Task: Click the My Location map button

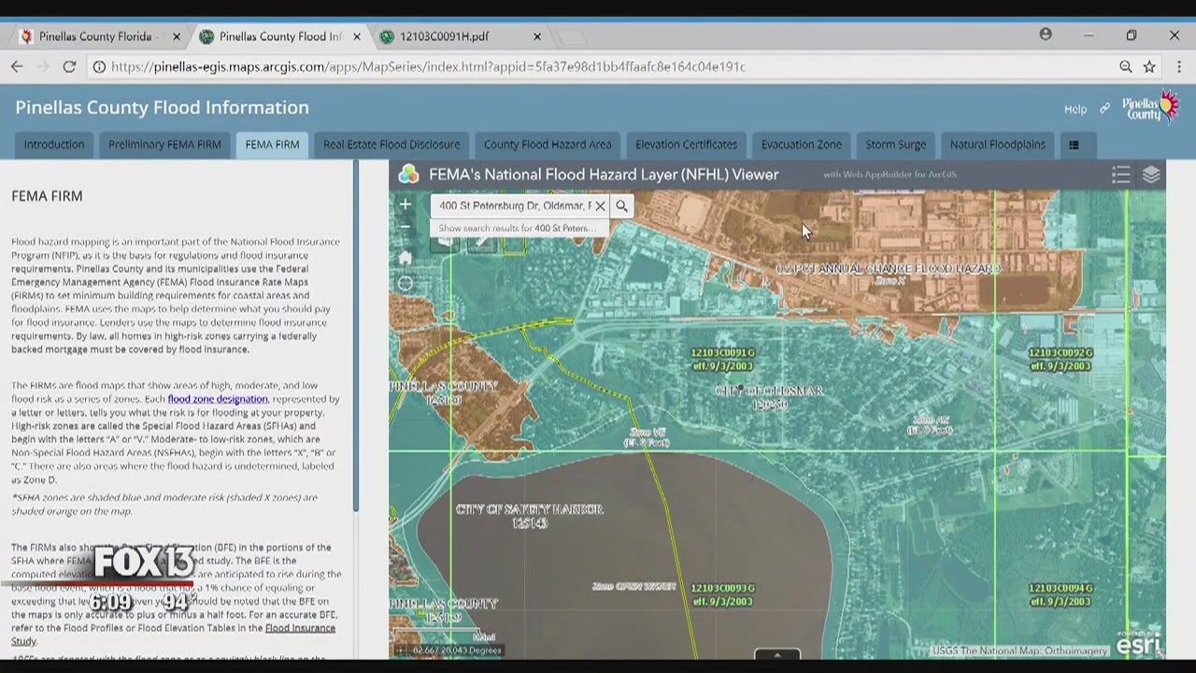Action: [406, 284]
